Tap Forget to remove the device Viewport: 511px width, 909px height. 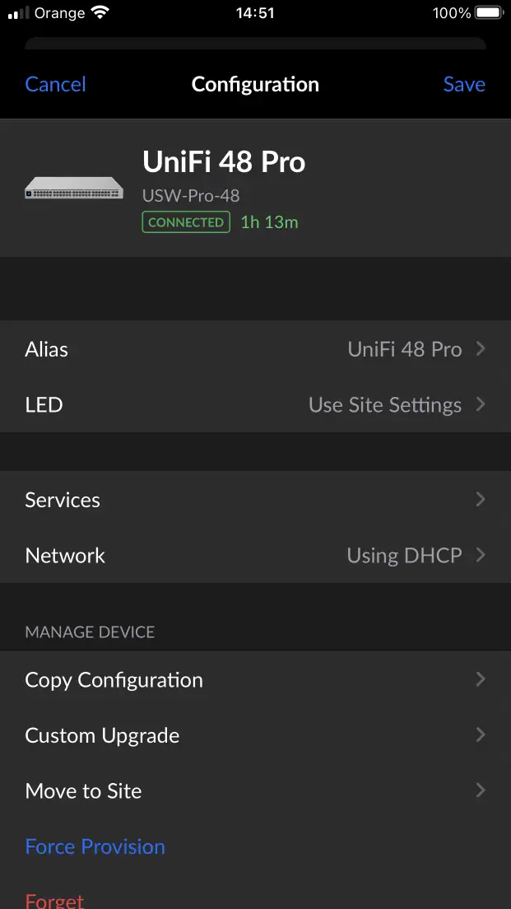coord(54,899)
